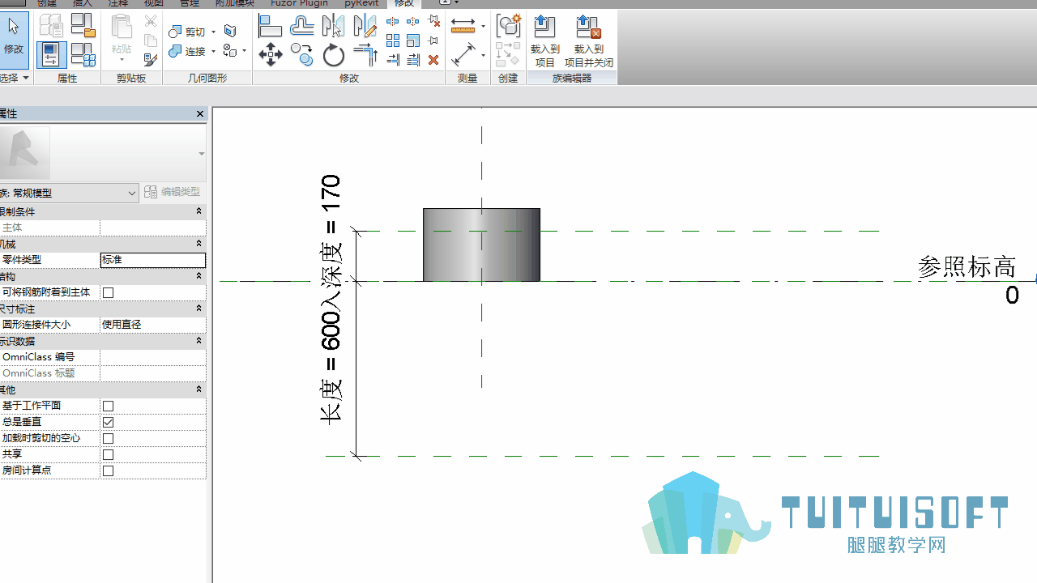Enable the 共享 checkbox
Screen dimensions: 1037x583
(109, 454)
